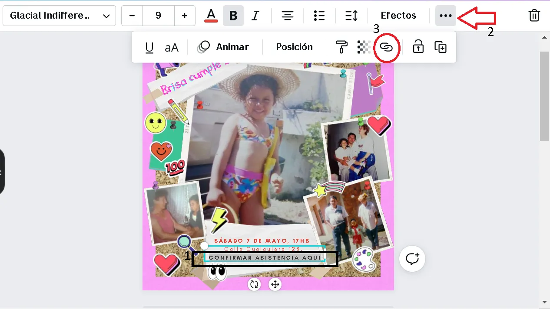Toggle underline formatting
This screenshot has width=550, height=309.
coord(149,47)
